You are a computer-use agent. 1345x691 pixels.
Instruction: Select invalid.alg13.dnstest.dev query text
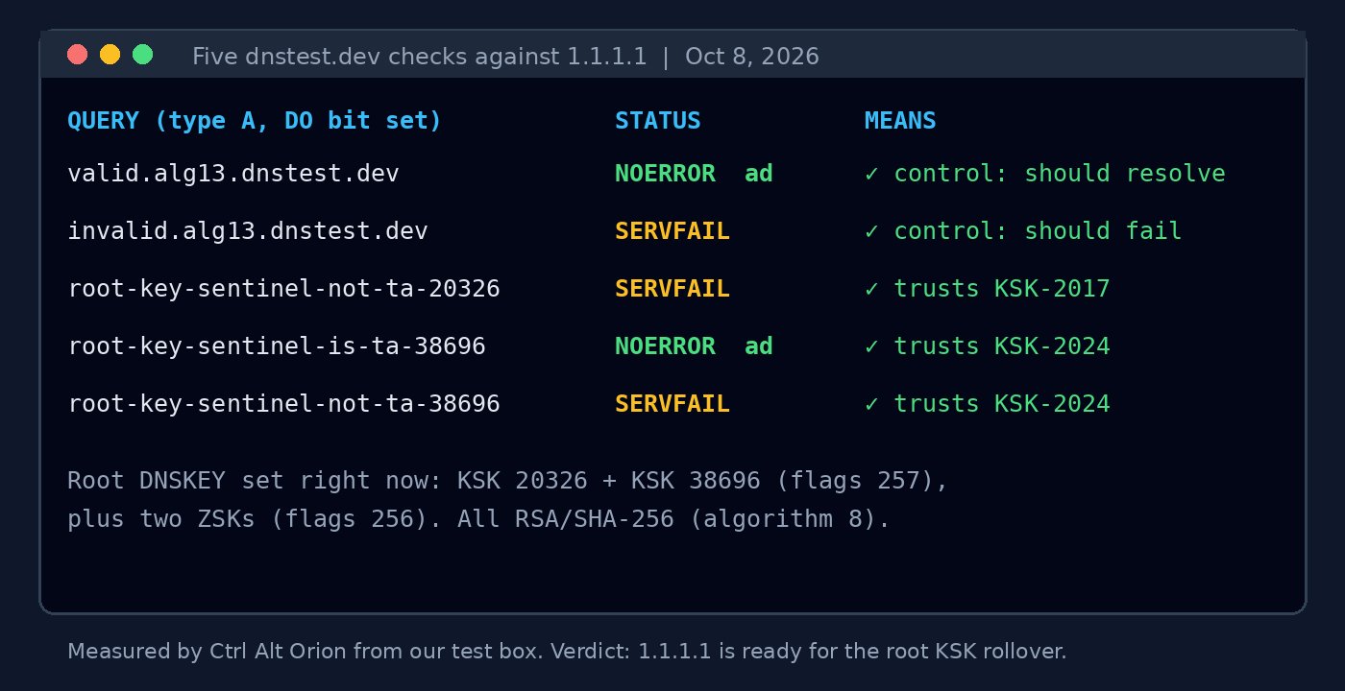(x=248, y=231)
